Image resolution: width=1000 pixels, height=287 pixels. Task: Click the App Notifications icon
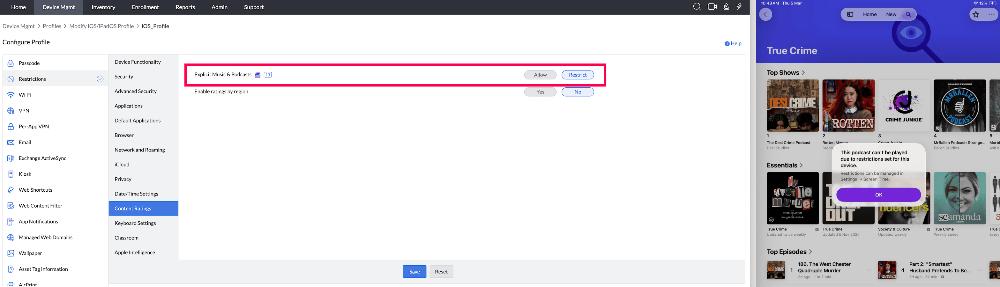[11, 222]
